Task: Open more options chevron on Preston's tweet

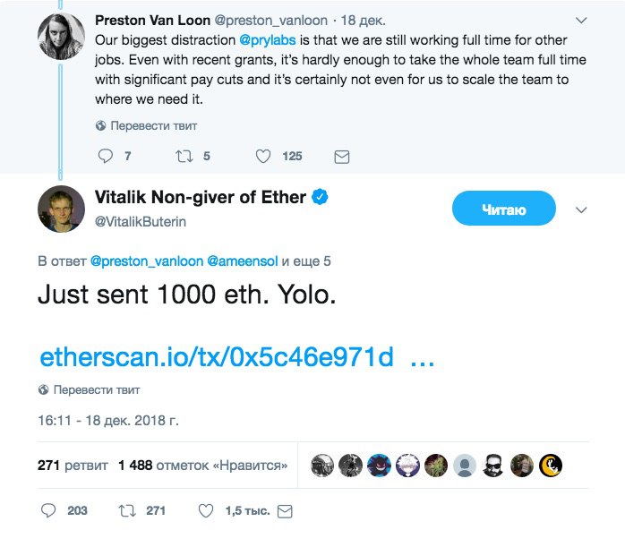Action: pyautogui.click(x=581, y=19)
